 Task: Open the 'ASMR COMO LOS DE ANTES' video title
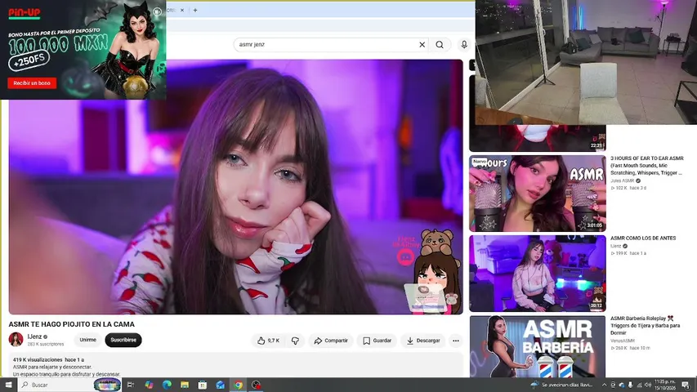click(643, 238)
